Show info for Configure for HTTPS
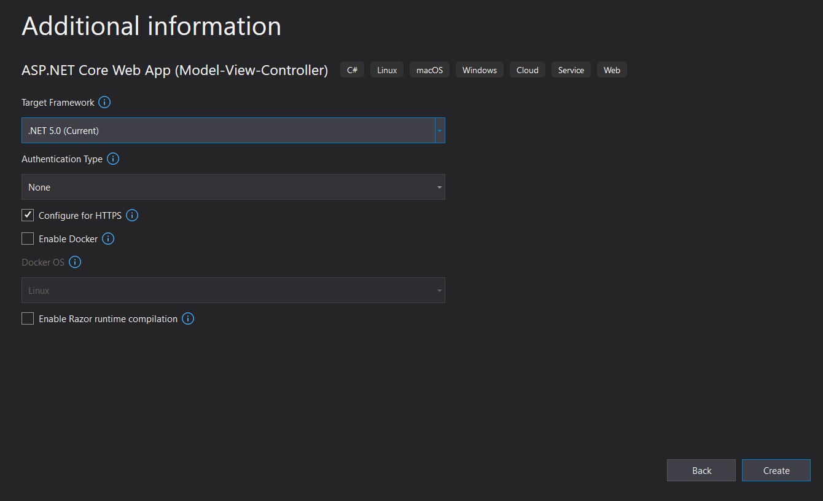This screenshot has height=501, width=823. point(132,215)
